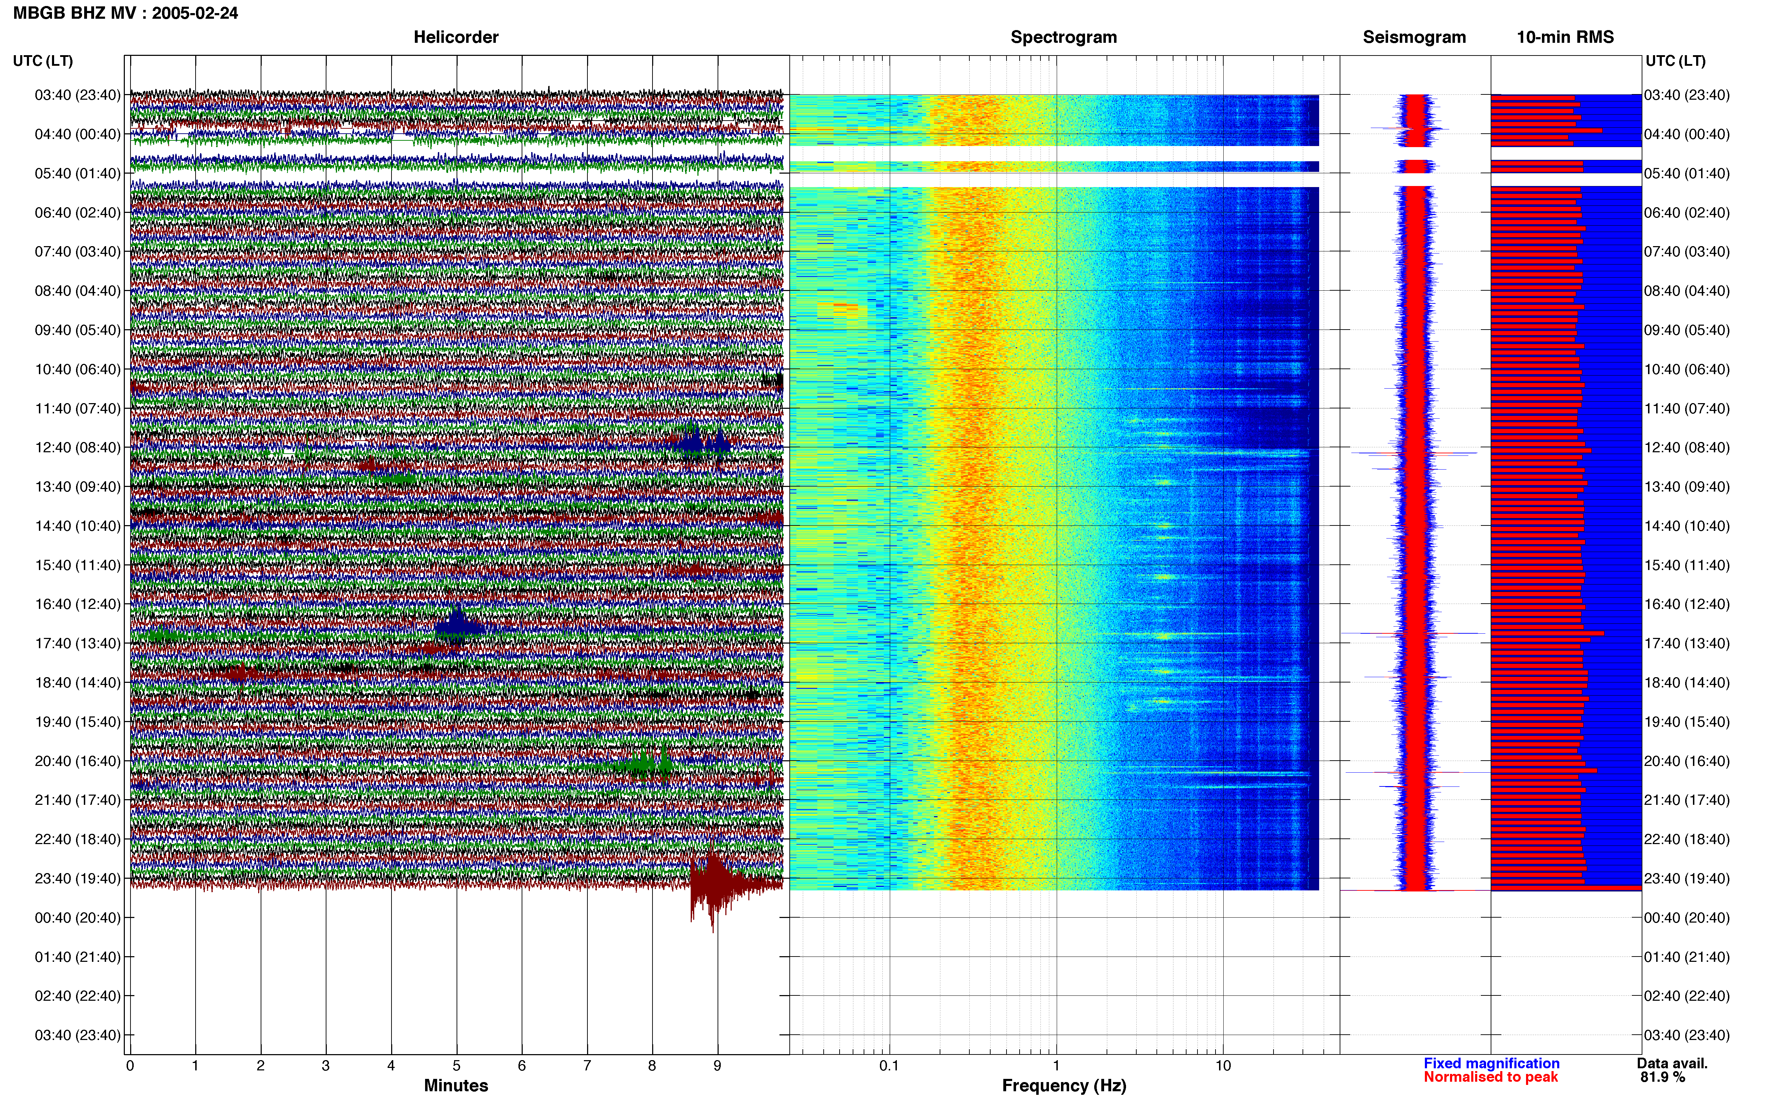The width and height of the screenshot is (1775, 1110).
Task: Click the "Normalised to peak" legend text
Action: point(1490,1078)
